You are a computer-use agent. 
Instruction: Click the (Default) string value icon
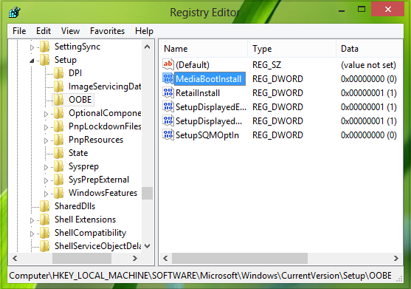[x=168, y=64]
